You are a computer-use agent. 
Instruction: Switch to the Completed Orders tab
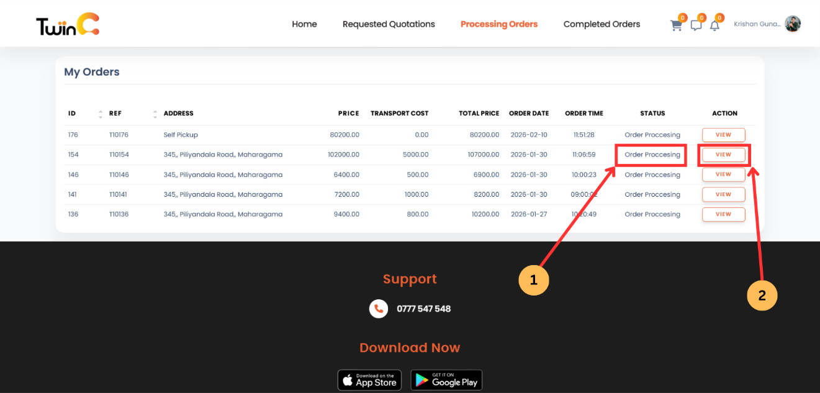coord(601,24)
